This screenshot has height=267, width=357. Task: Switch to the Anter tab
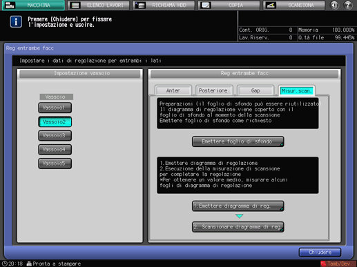[x=173, y=90]
